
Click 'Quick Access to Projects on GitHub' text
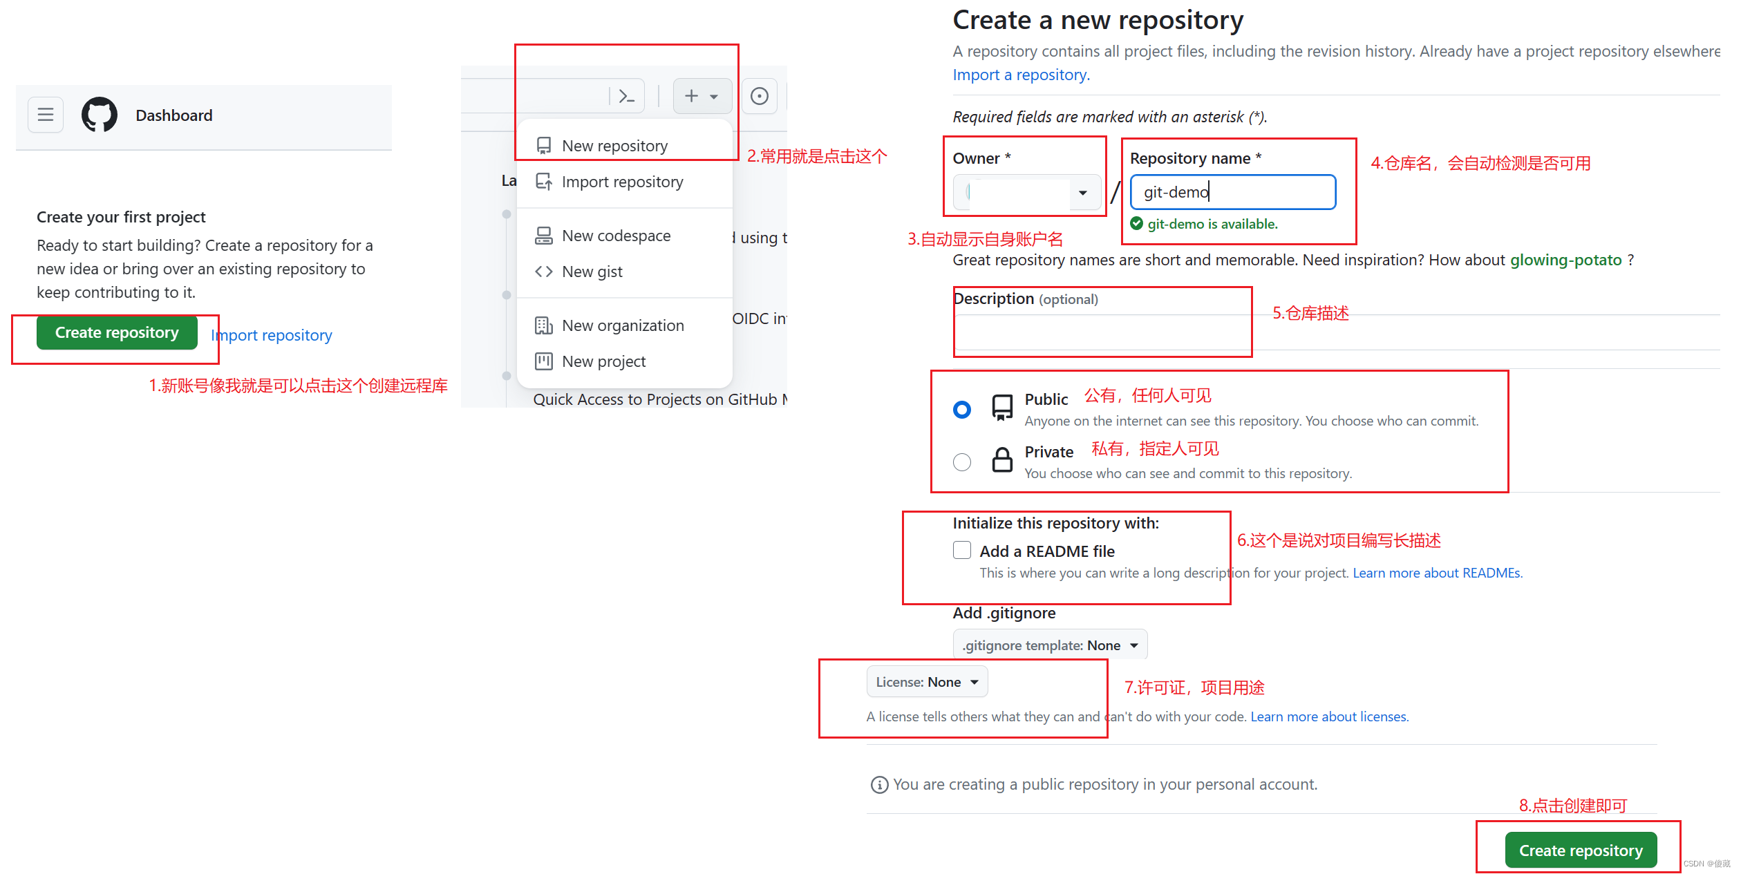659,399
